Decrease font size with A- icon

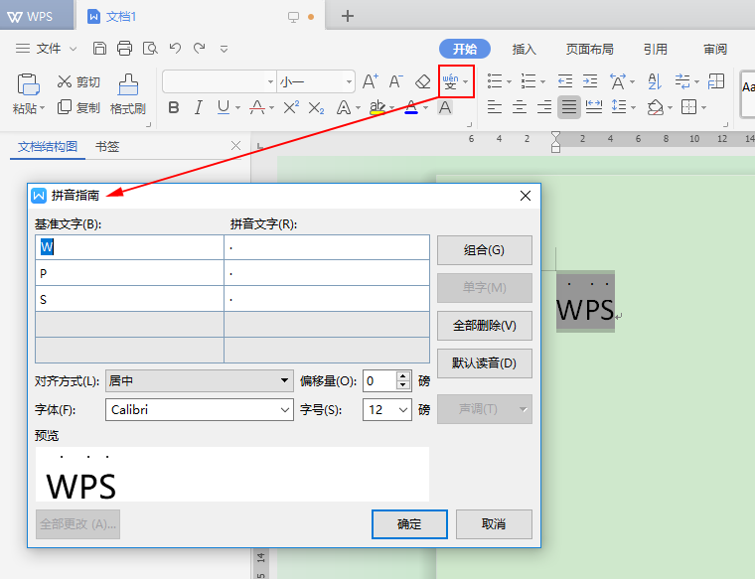pos(395,81)
